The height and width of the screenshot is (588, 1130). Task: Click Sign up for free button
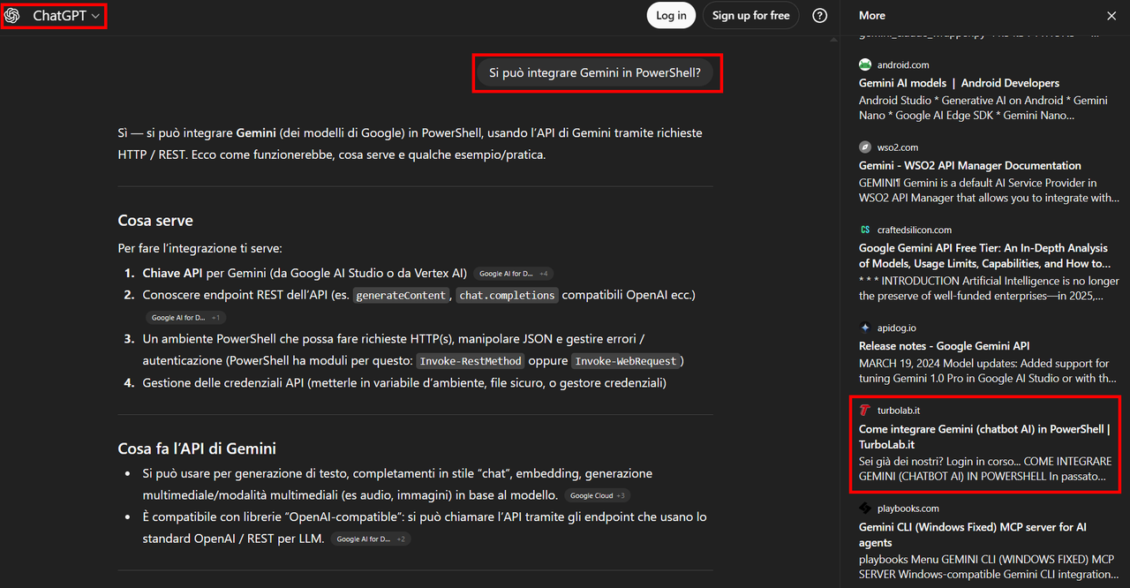click(x=751, y=15)
